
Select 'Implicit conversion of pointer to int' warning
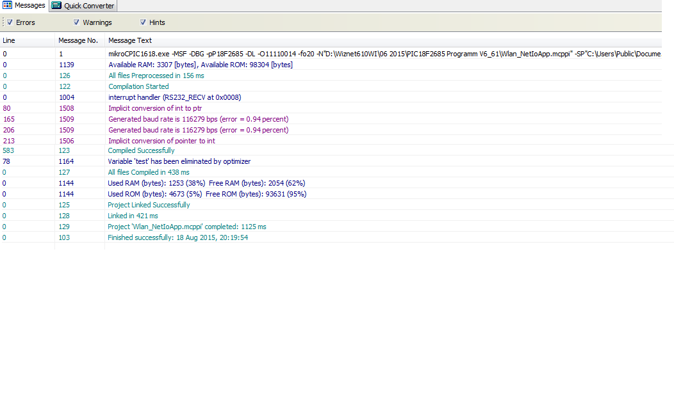pyautogui.click(x=331, y=140)
